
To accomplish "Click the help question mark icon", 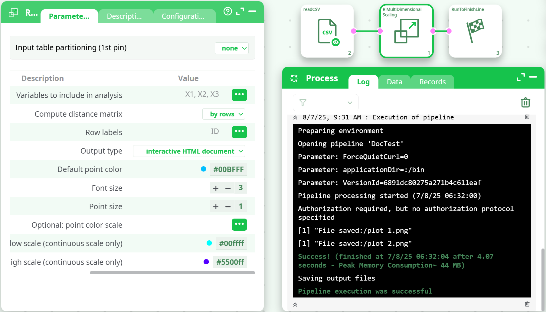I will 227,11.
